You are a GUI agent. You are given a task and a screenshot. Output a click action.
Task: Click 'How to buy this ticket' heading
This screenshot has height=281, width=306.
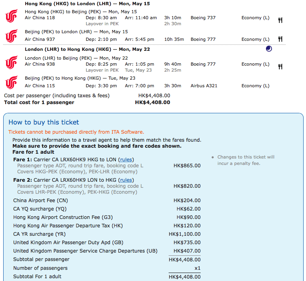44,122
